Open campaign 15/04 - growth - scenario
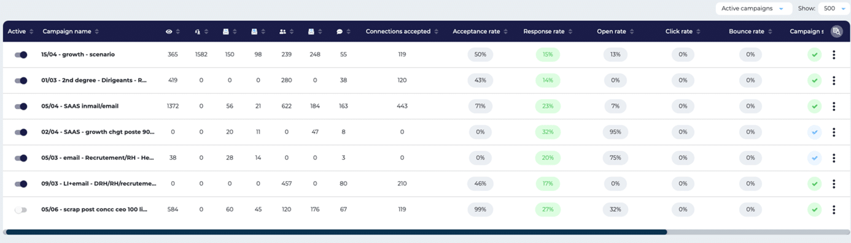Viewport: 851px width, 243px height. [x=78, y=54]
